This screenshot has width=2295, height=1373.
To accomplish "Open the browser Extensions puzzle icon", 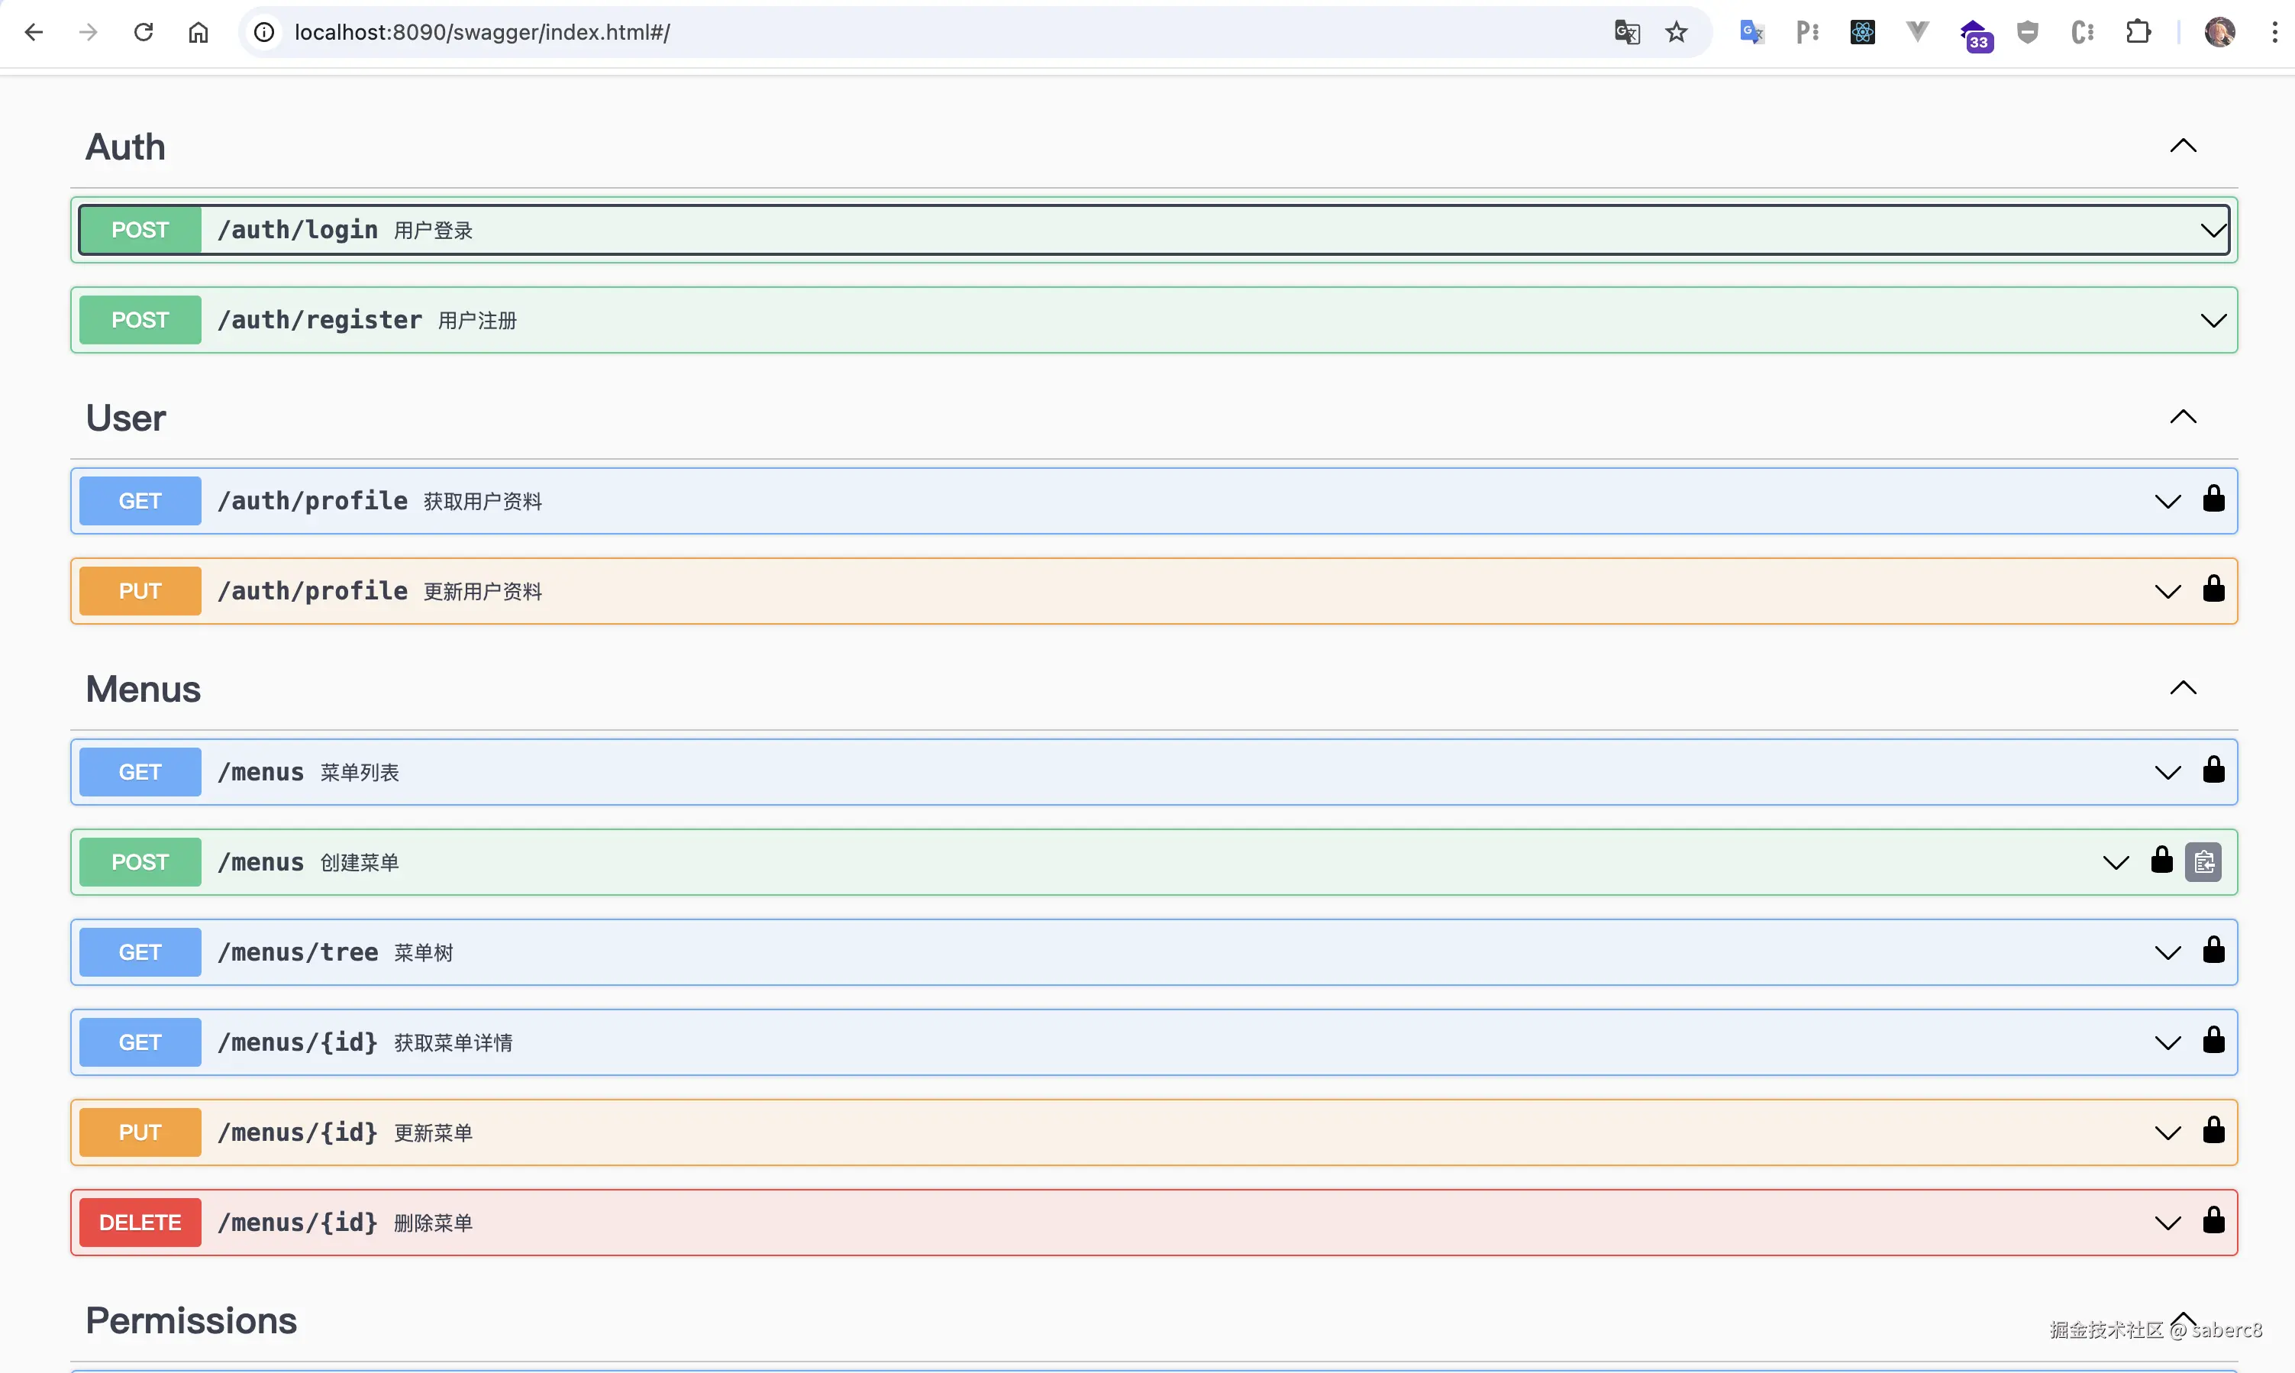I will click(2138, 32).
